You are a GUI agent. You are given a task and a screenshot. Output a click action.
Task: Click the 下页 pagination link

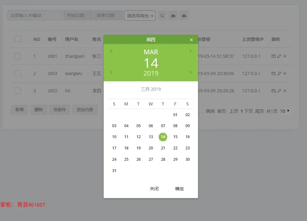point(249,111)
